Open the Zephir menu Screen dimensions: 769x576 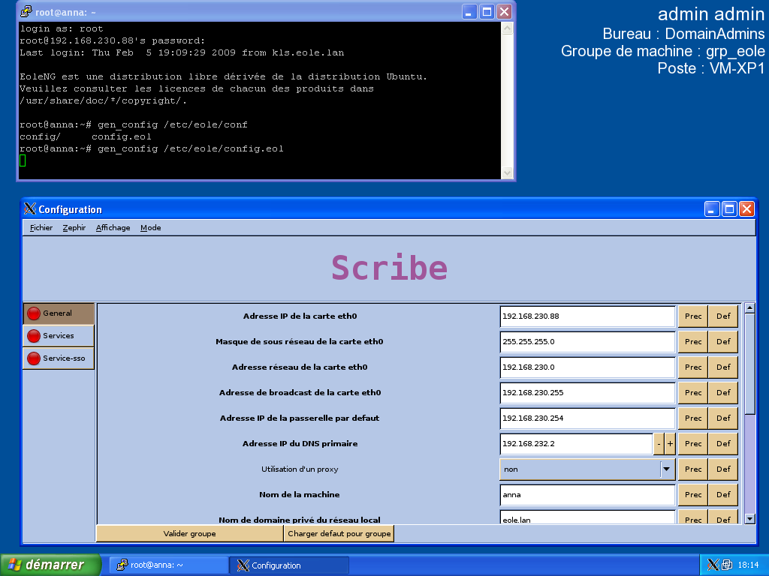[74, 228]
